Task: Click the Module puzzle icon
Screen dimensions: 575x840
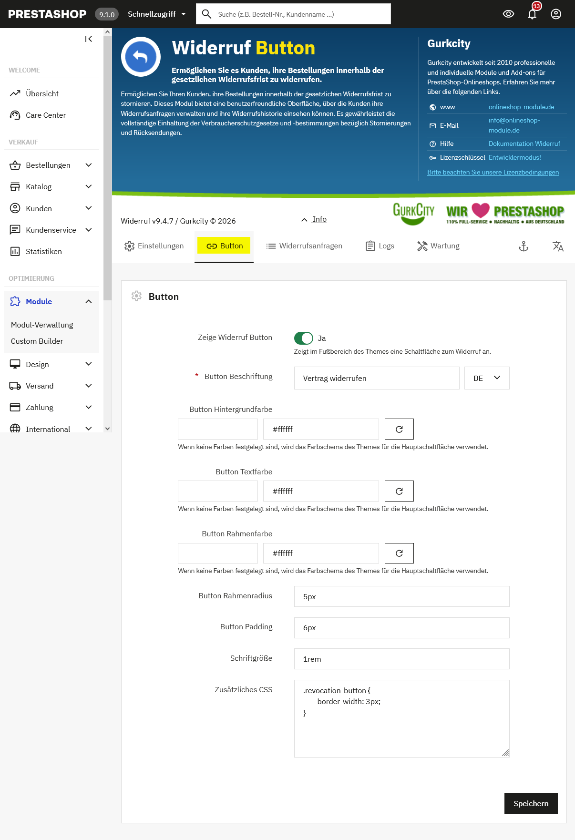Action: point(15,301)
